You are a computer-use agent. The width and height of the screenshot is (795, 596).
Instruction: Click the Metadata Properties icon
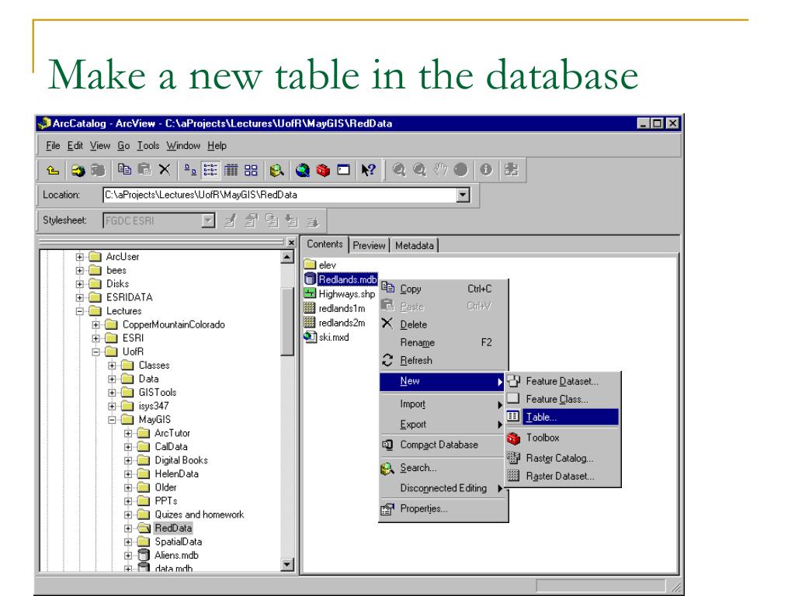pyautogui.click(x=251, y=220)
